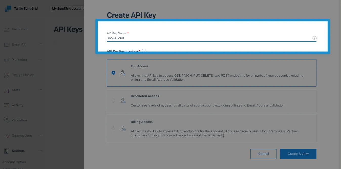Click the Create API Key heading
This screenshot has height=169, width=341.
click(x=132, y=15)
